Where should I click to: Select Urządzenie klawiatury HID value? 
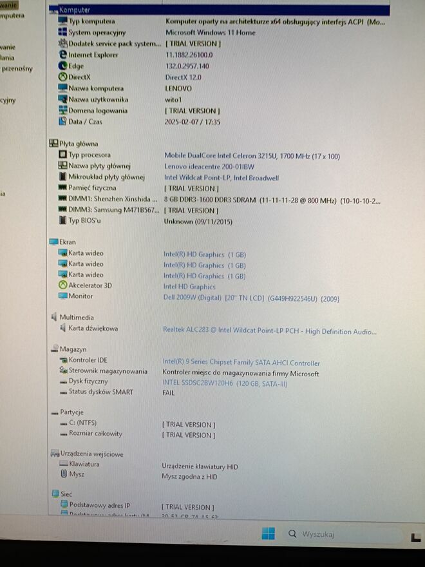200,466
